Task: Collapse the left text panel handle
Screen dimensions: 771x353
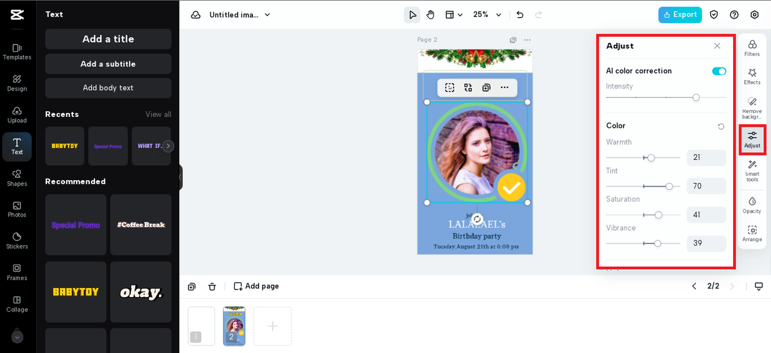Action: pos(181,177)
